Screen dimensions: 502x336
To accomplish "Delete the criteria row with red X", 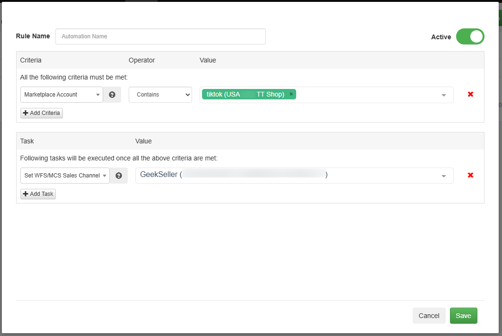I will coord(470,94).
